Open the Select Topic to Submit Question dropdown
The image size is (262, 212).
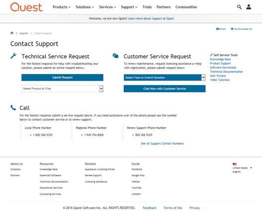coord(165,77)
